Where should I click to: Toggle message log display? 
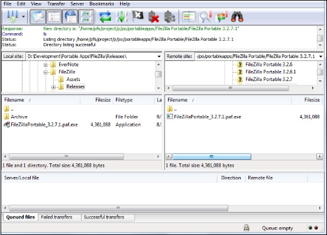38,17
